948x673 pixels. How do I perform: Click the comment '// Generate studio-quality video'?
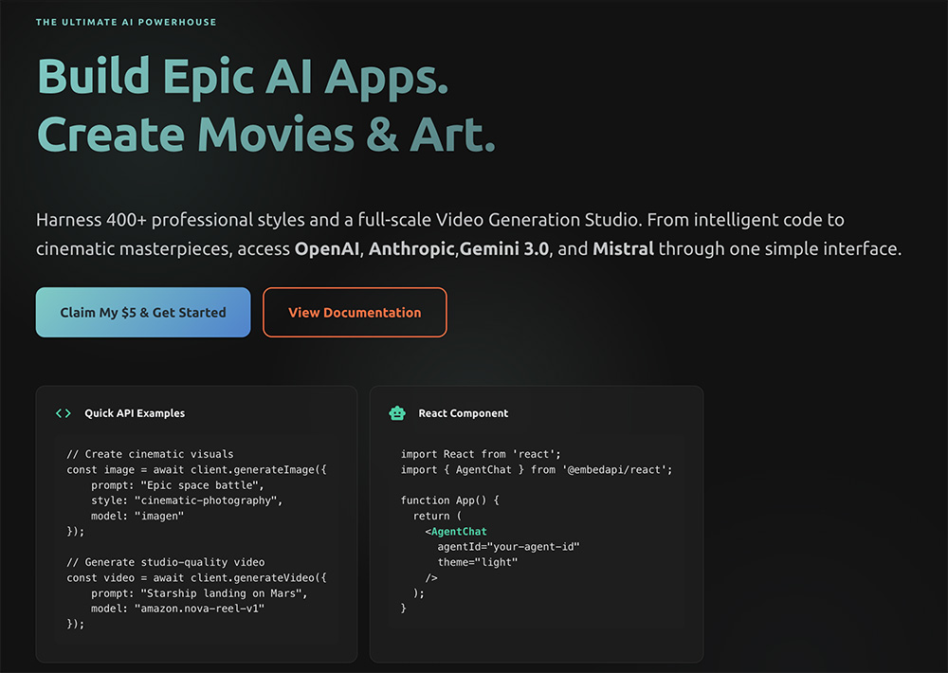pos(166,562)
